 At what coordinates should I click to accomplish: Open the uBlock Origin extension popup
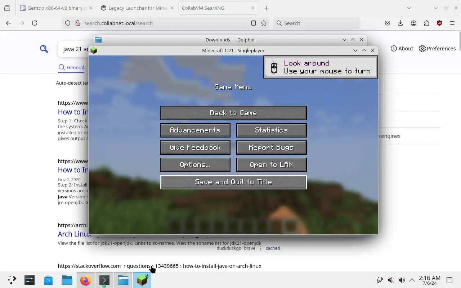(x=439, y=23)
